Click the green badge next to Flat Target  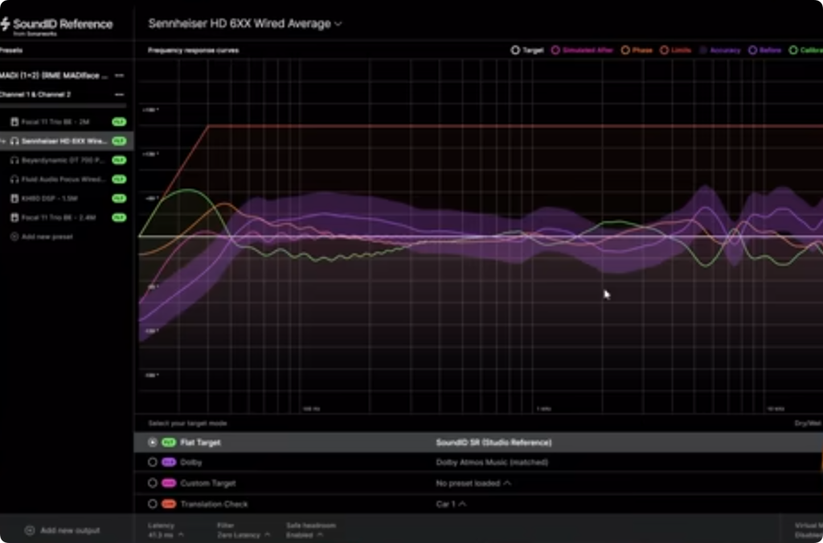[x=169, y=442]
